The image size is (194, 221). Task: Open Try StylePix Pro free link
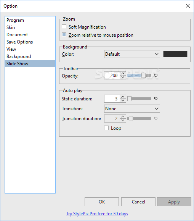97,214
